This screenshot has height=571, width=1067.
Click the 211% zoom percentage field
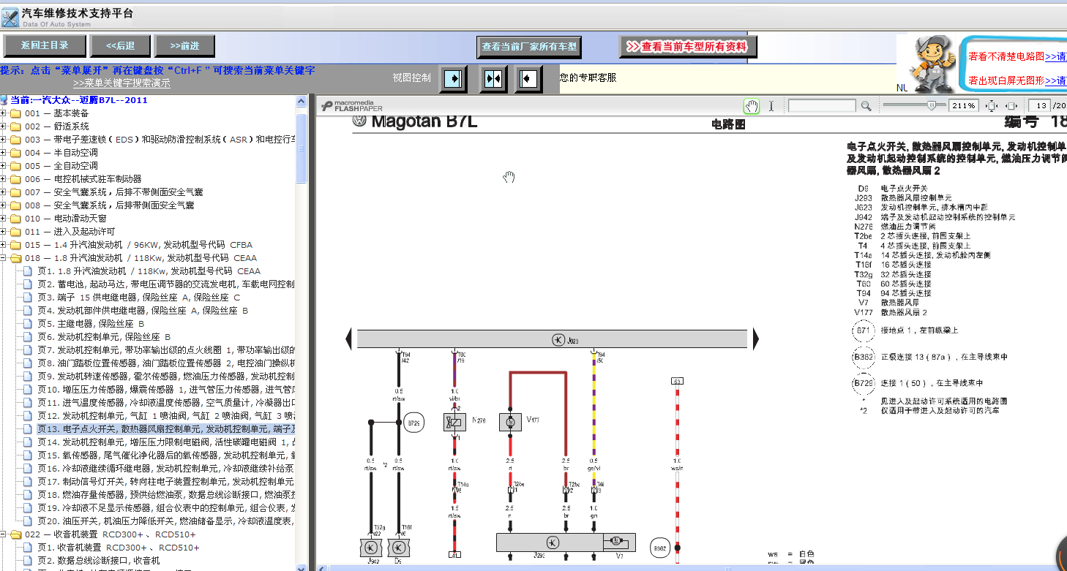[964, 106]
